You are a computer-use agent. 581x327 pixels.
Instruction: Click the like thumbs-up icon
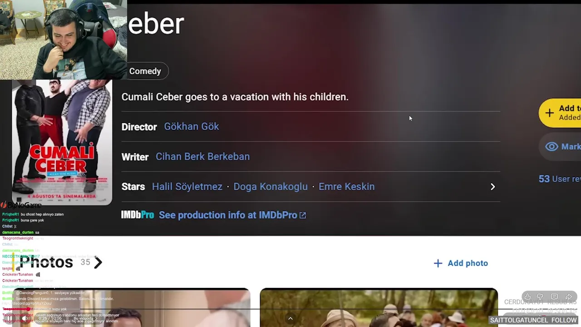tap(527, 297)
